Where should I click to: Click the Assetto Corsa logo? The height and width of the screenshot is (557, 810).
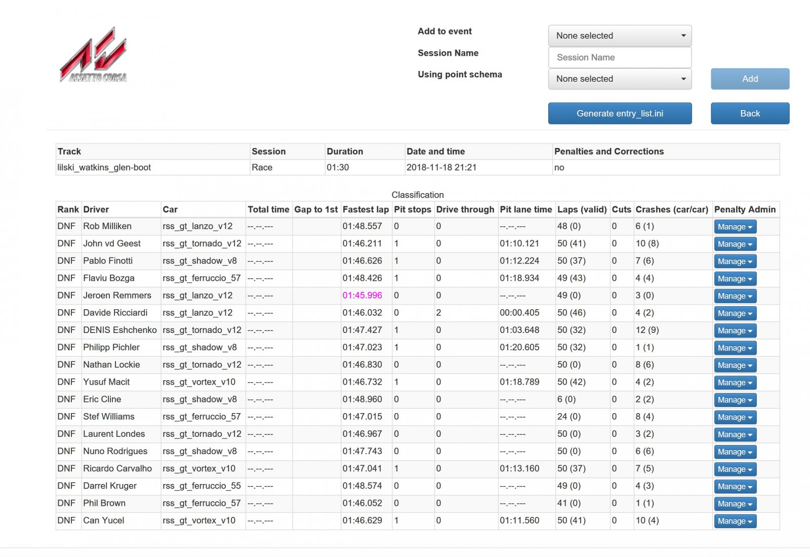pos(94,55)
